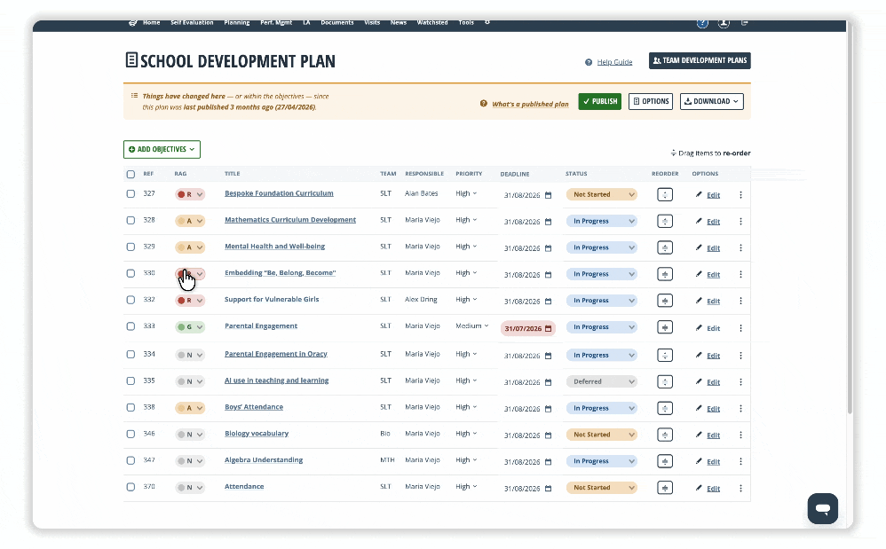Tick the select-all checkbox in table header
Image resolution: width=886 pixels, height=549 pixels.
click(x=131, y=175)
